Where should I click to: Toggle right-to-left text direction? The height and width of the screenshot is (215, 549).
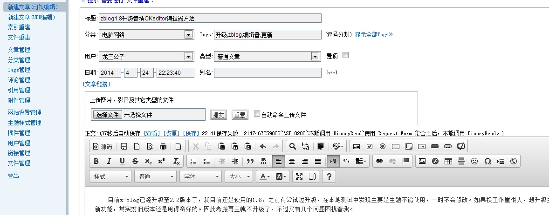click(346, 161)
